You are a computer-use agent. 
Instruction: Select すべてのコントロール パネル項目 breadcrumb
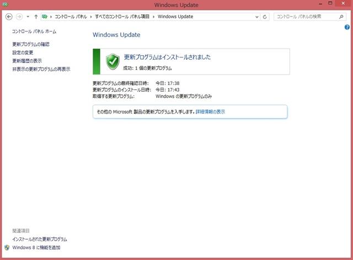point(122,17)
